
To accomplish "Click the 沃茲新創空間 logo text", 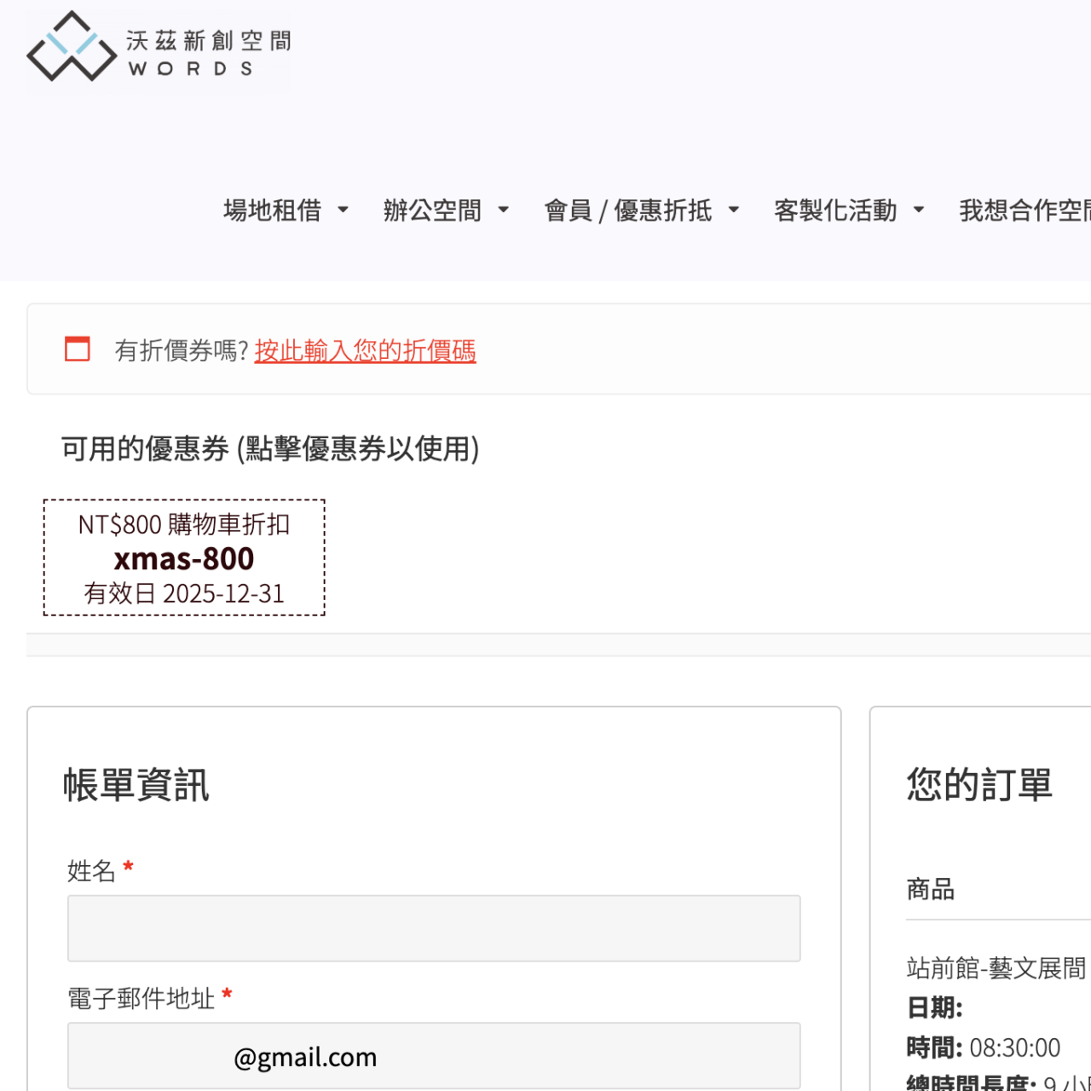I will (x=209, y=41).
